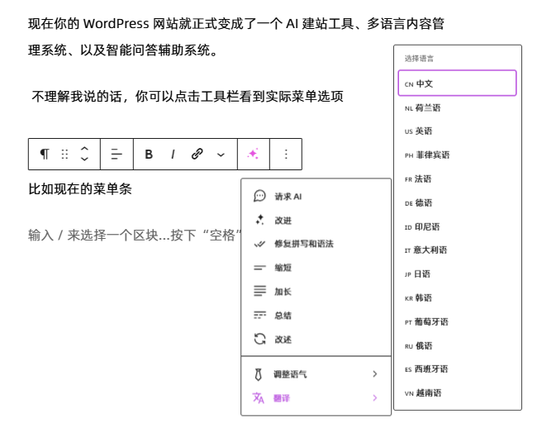Choose 改进 in the AI menu
542x443 pixels.
pyautogui.click(x=283, y=221)
